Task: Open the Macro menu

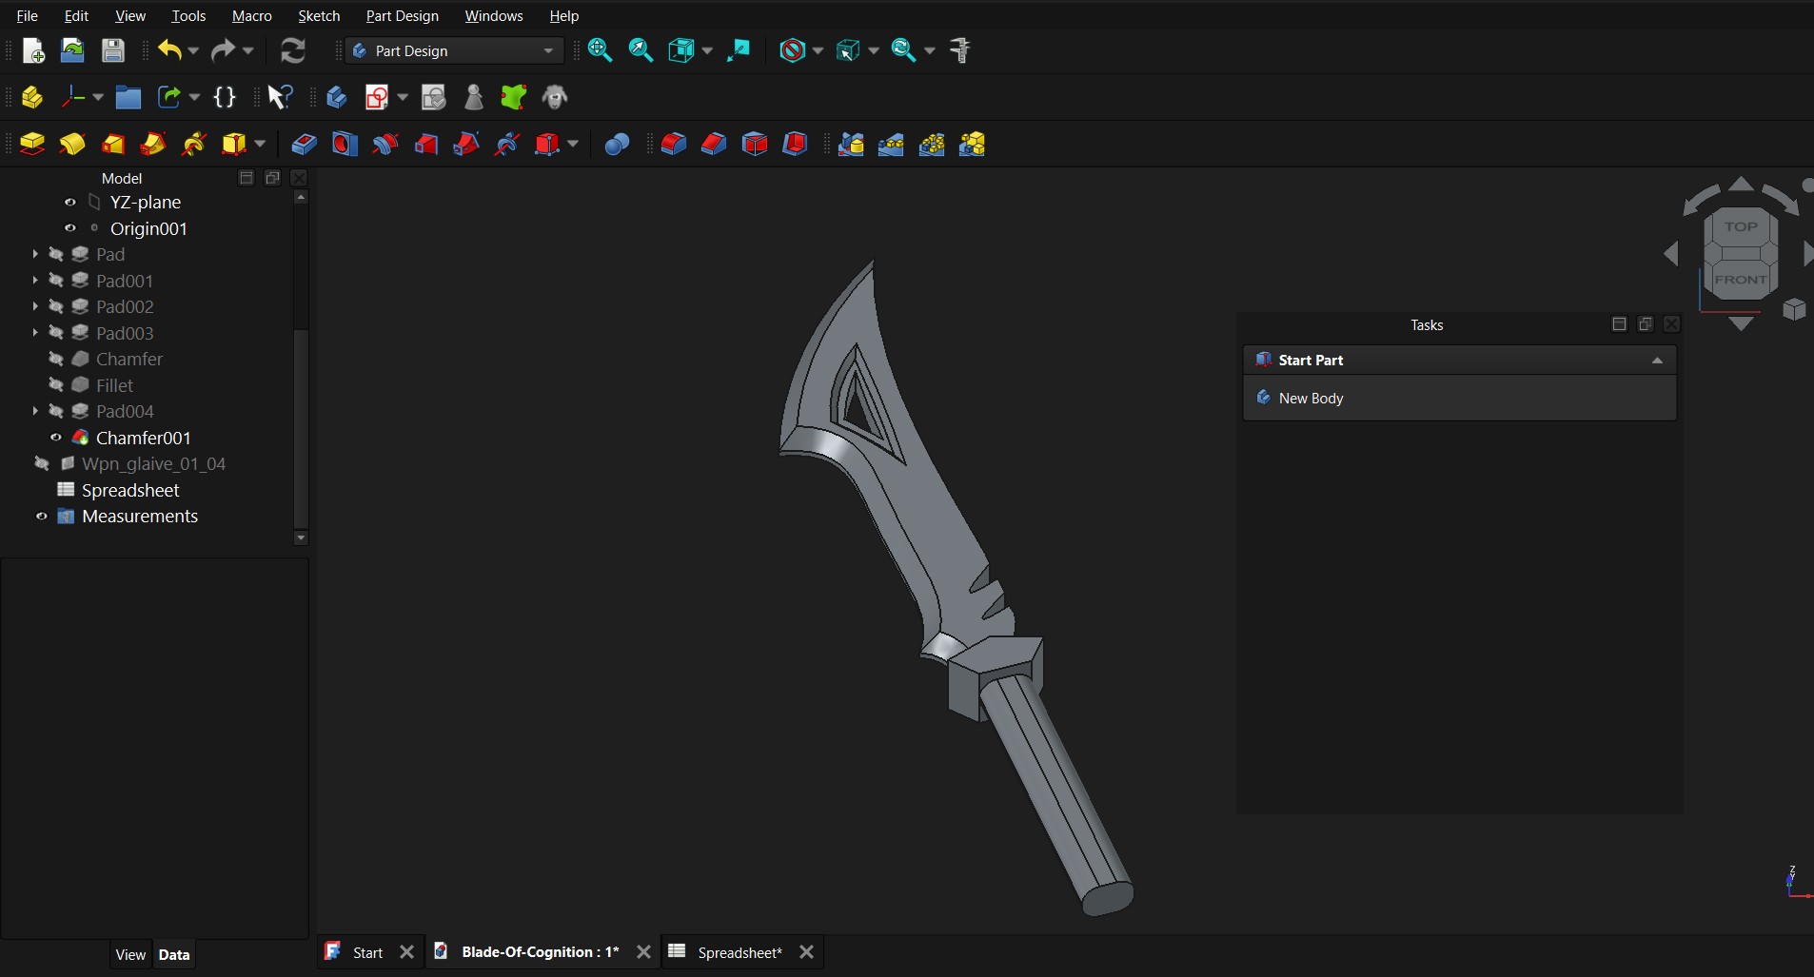Action: tap(252, 16)
